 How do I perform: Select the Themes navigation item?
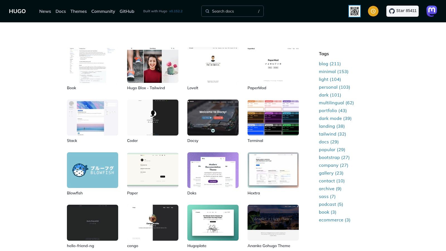(x=78, y=11)
